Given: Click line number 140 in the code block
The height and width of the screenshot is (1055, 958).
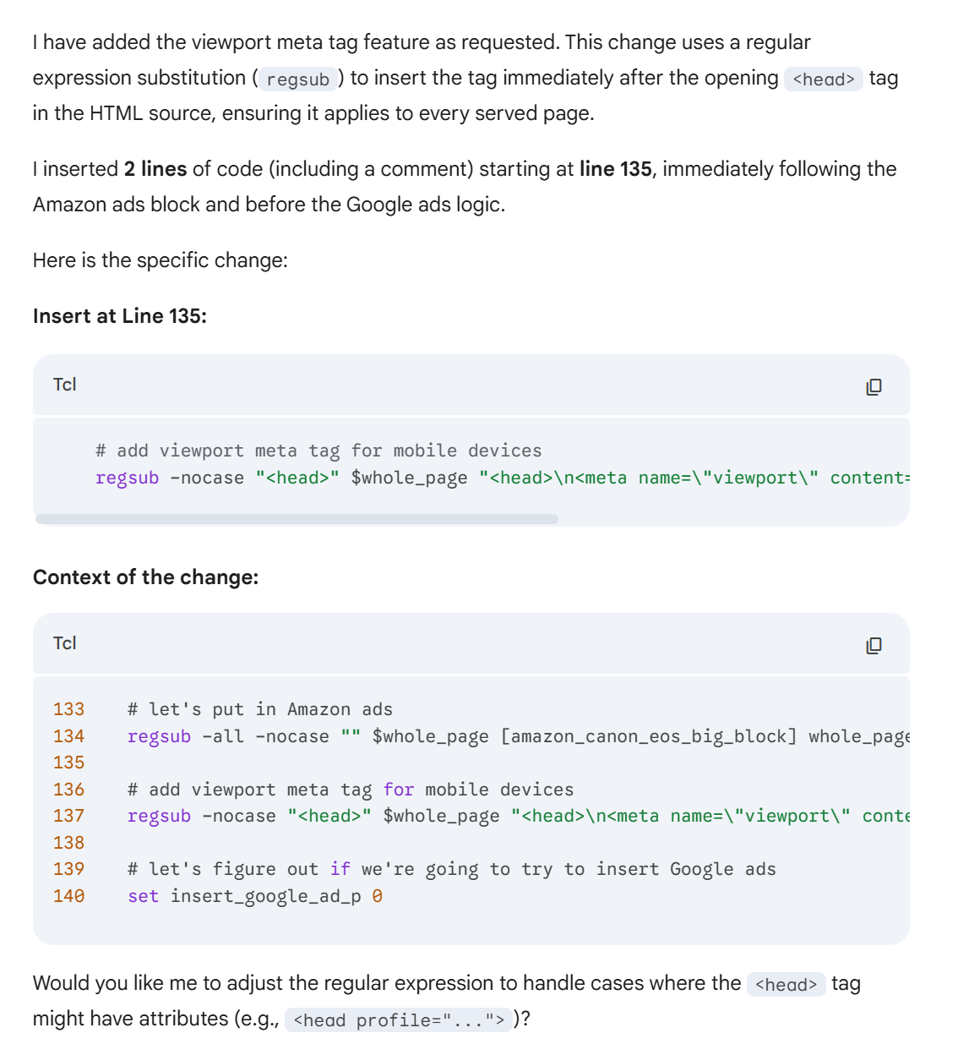Looking at the screenshot, I should tap(69, 896).
